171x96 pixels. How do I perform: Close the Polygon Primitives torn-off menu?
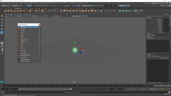[x=40, y=25]
